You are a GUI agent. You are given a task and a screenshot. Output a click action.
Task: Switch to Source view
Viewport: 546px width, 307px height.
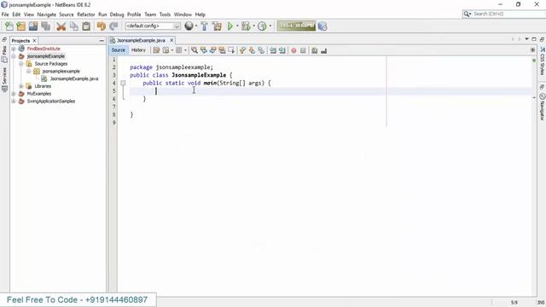118,50
